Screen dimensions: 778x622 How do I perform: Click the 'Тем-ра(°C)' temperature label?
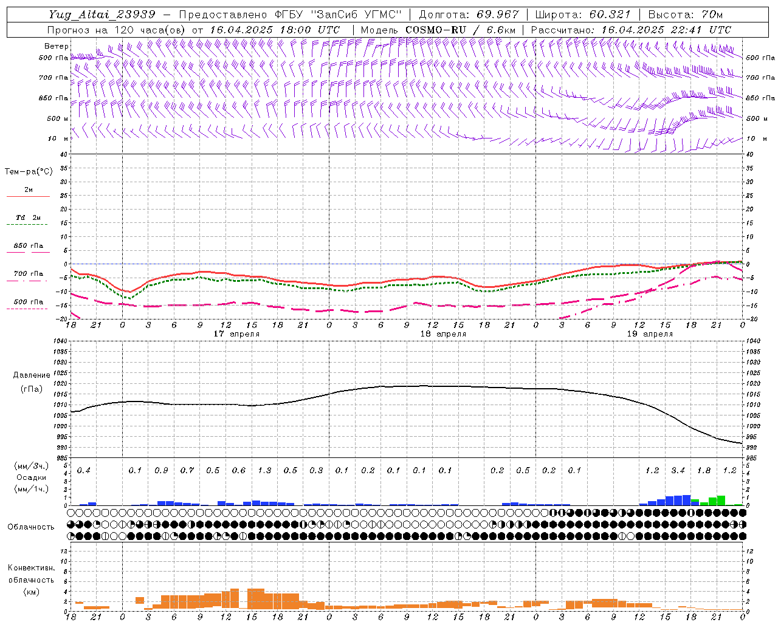coord(29,172)
